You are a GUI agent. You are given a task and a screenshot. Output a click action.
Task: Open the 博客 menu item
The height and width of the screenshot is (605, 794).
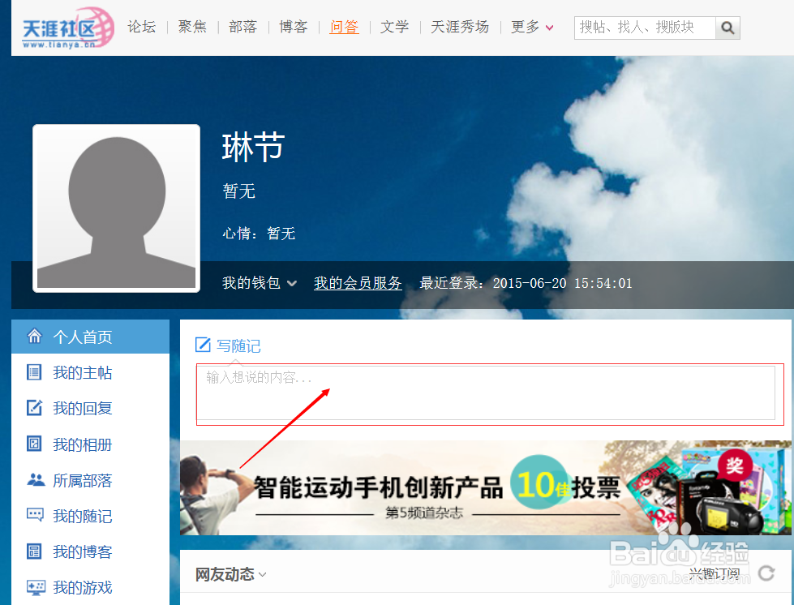coord(294,28)
